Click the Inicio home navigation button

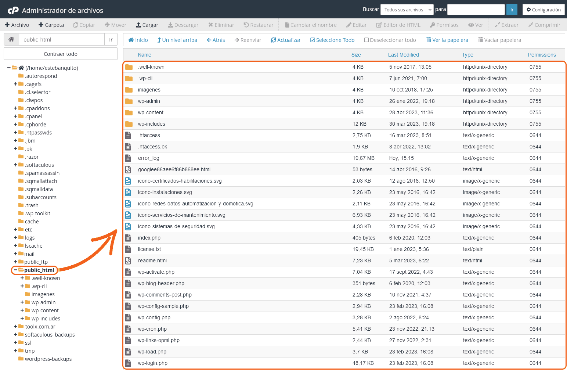pyautogui.click(x=138, y=40)
